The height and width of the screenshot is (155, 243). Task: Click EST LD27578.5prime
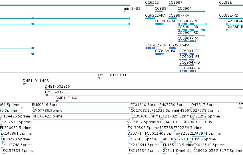[x=205, y=111]
